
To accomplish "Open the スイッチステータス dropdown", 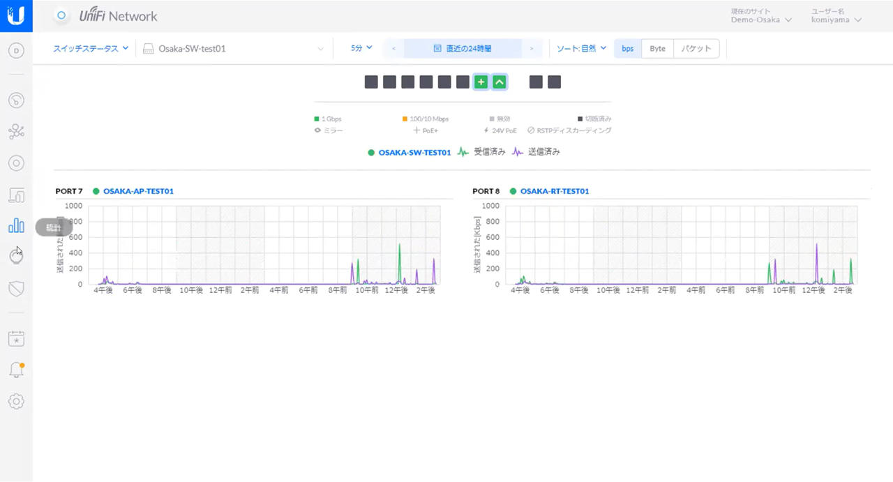I will 91,49.
